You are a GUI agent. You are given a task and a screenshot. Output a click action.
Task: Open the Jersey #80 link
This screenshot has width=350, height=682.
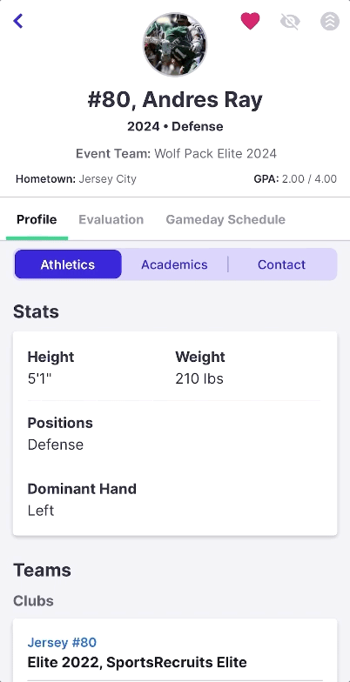pos(62,642)
